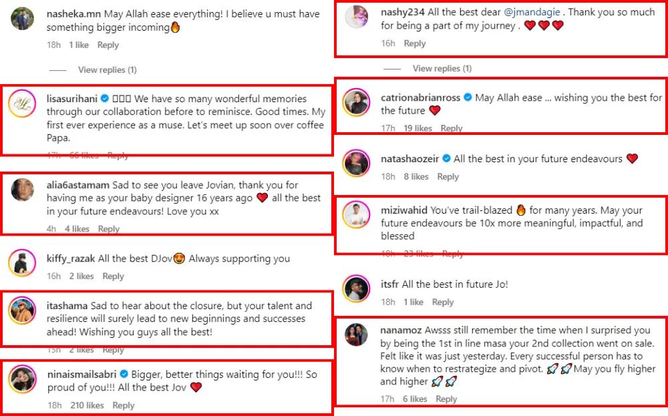Expand View replies under nashy234 comment
The width and height of the screenshot is (668, 416).
coord(442,69)
